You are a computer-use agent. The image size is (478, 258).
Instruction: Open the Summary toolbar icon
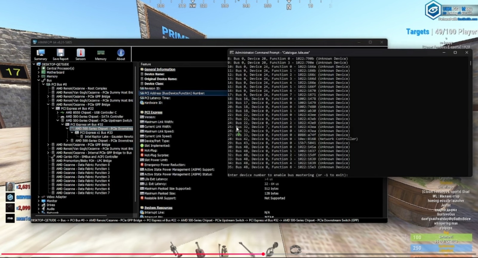point(40,53)
